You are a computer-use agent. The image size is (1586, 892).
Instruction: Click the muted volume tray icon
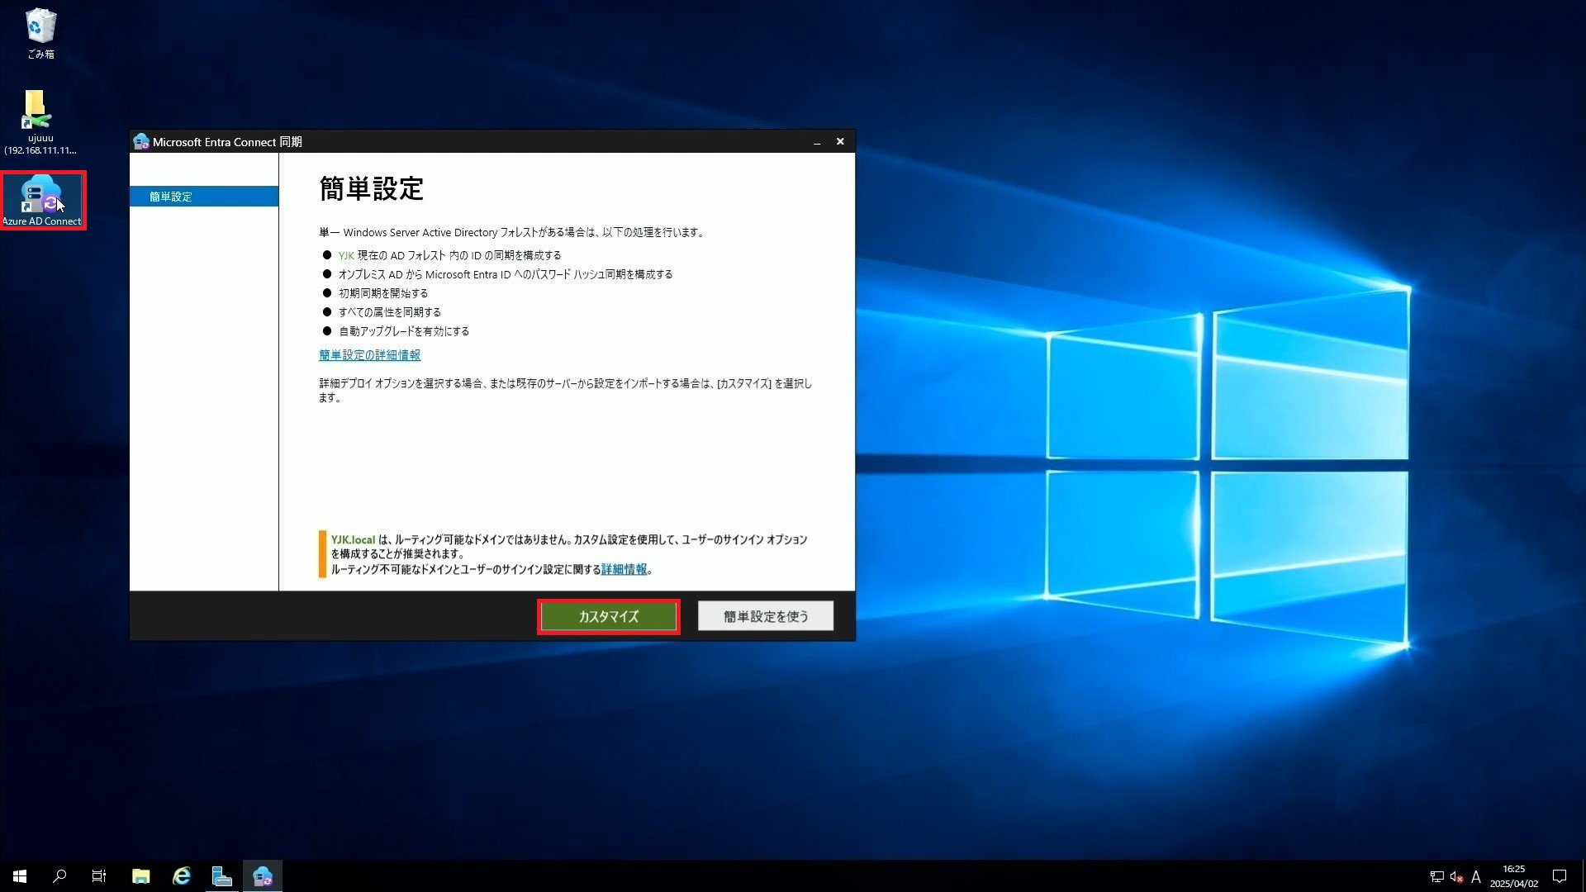[1457, 877]
